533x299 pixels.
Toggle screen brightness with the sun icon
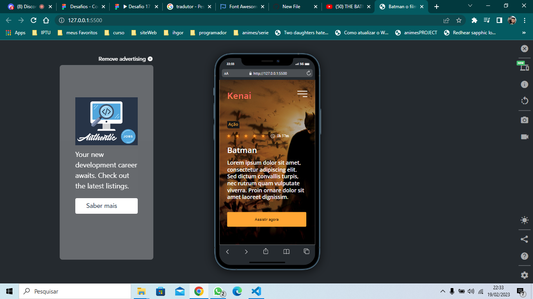point(524,220)
